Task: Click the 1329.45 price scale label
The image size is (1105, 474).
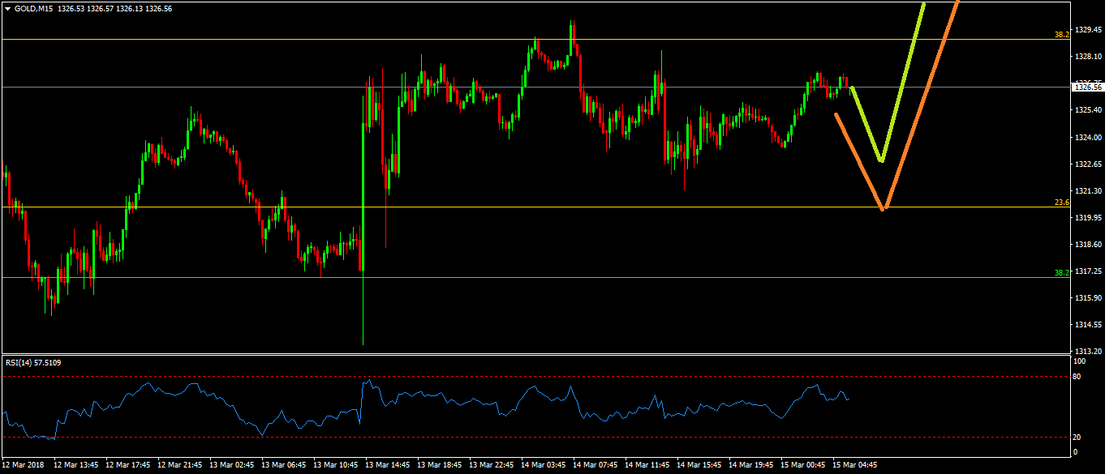Action: click(1087, 30)
